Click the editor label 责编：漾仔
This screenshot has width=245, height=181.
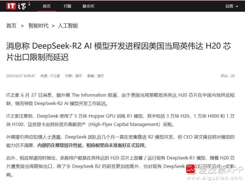click(95, 76)
